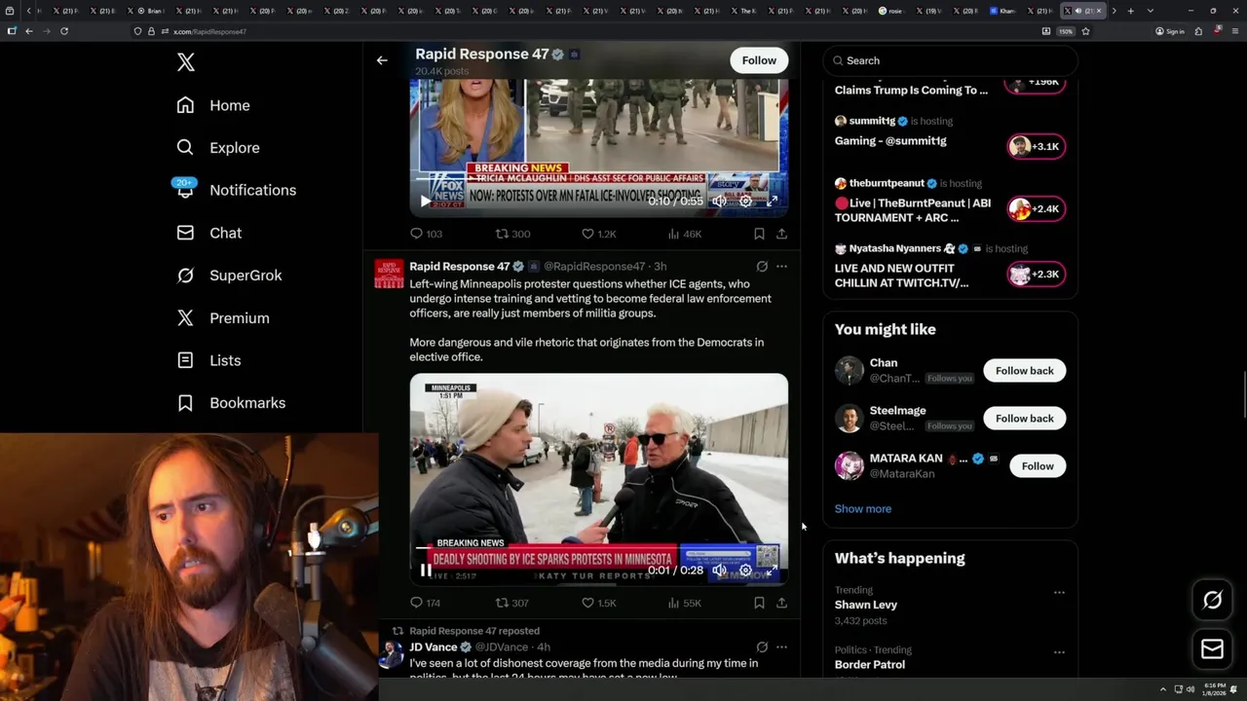Open Home in the X sidebar
1247x701 pixels.
(x=213, y=105)
